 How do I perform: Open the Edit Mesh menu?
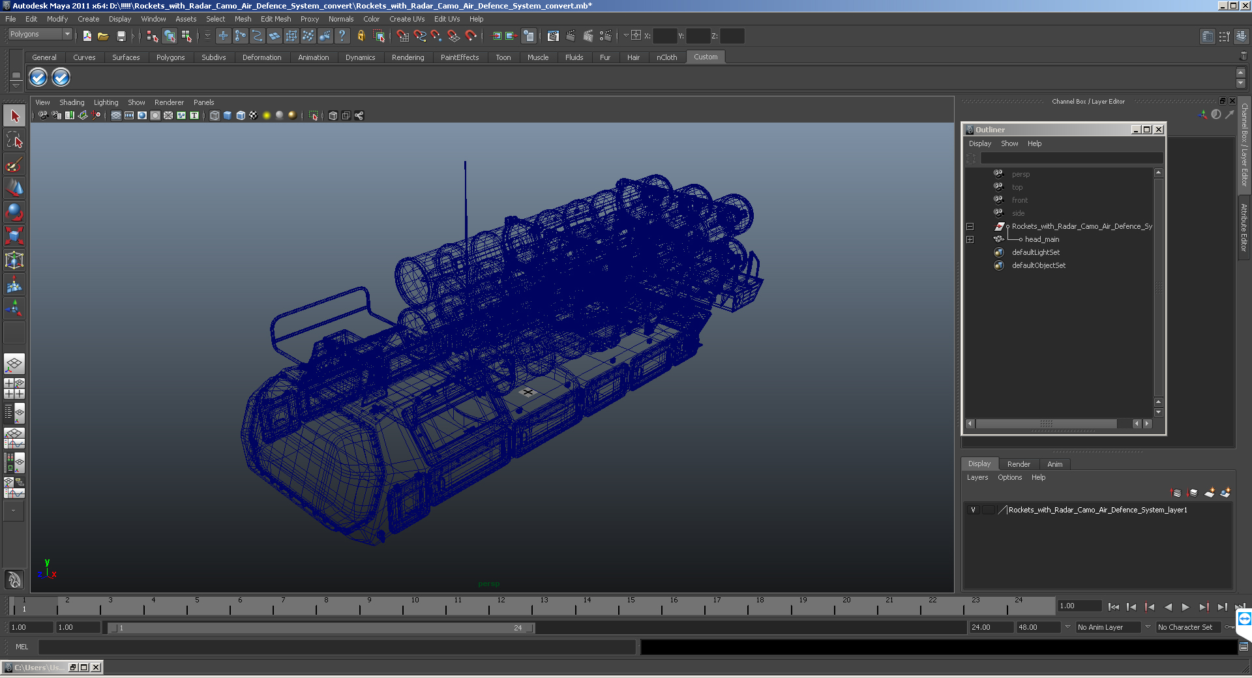pyautogui.click(x=276, y=19)
